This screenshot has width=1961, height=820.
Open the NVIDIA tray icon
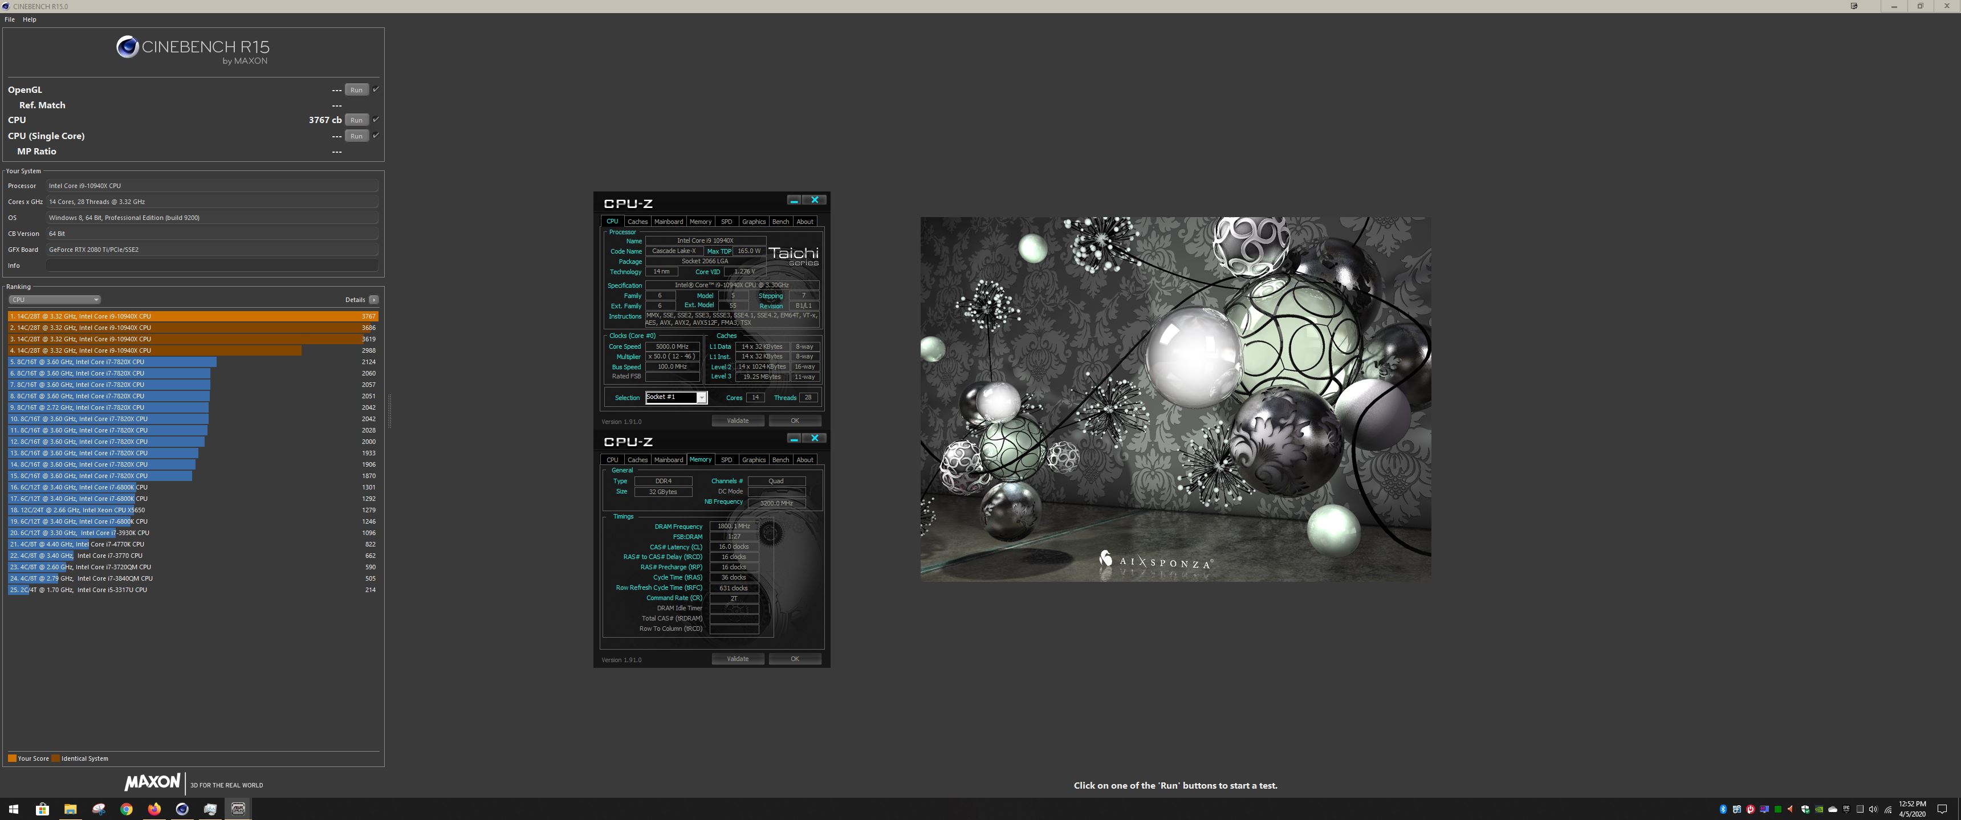click(x=1820, y=809)
